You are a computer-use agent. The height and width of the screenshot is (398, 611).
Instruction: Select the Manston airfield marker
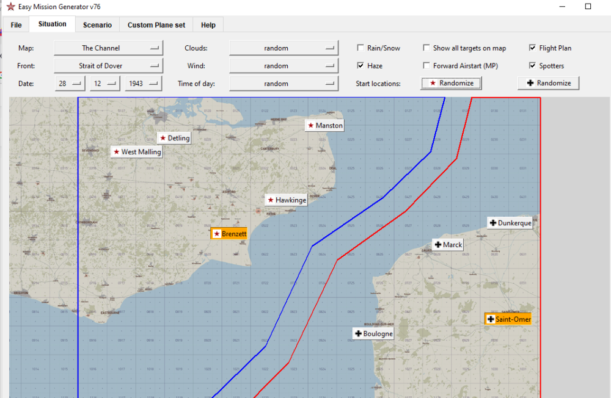tap(325, 125)
